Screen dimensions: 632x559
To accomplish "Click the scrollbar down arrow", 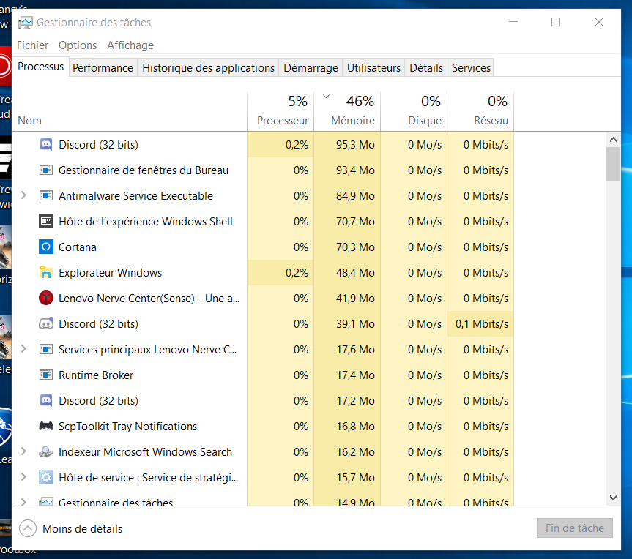I will point(613,498).
